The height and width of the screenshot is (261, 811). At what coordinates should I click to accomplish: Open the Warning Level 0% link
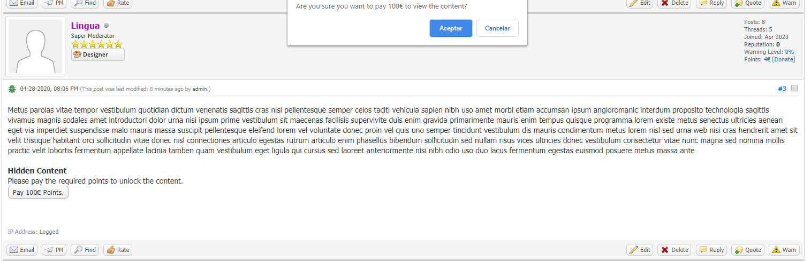point(789,52)
